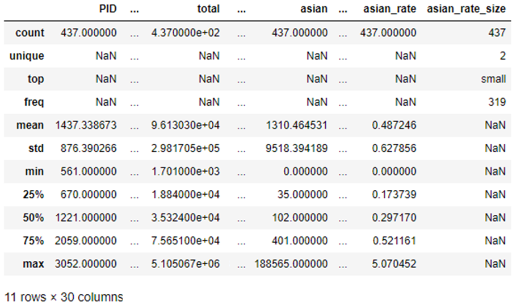Click total 25% value 1.884000e+04
The height and width of the screenshot is (304, 512).
click(x=186, y=194)
